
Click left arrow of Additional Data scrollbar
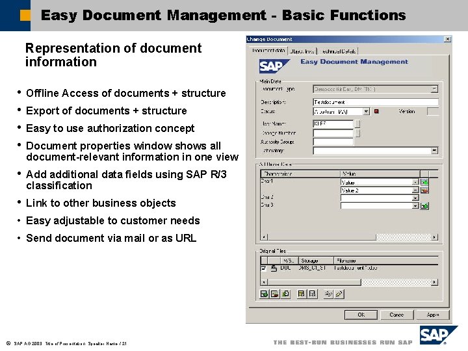point(264,237)
